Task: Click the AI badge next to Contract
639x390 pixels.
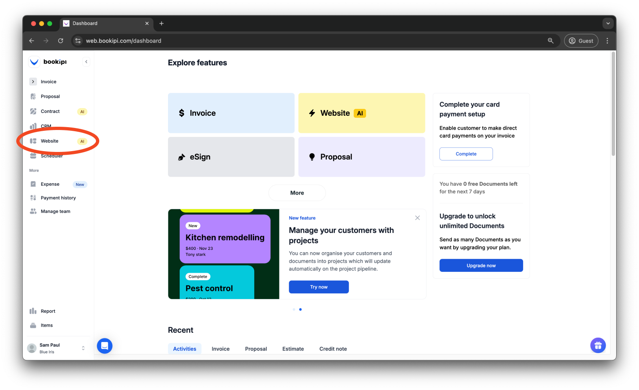Action: click(x=82, y=112)
